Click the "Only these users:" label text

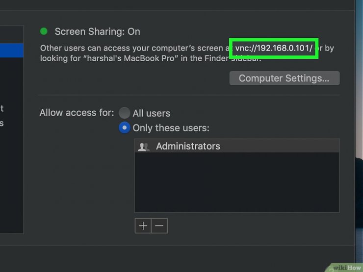[x=171, y=128]
